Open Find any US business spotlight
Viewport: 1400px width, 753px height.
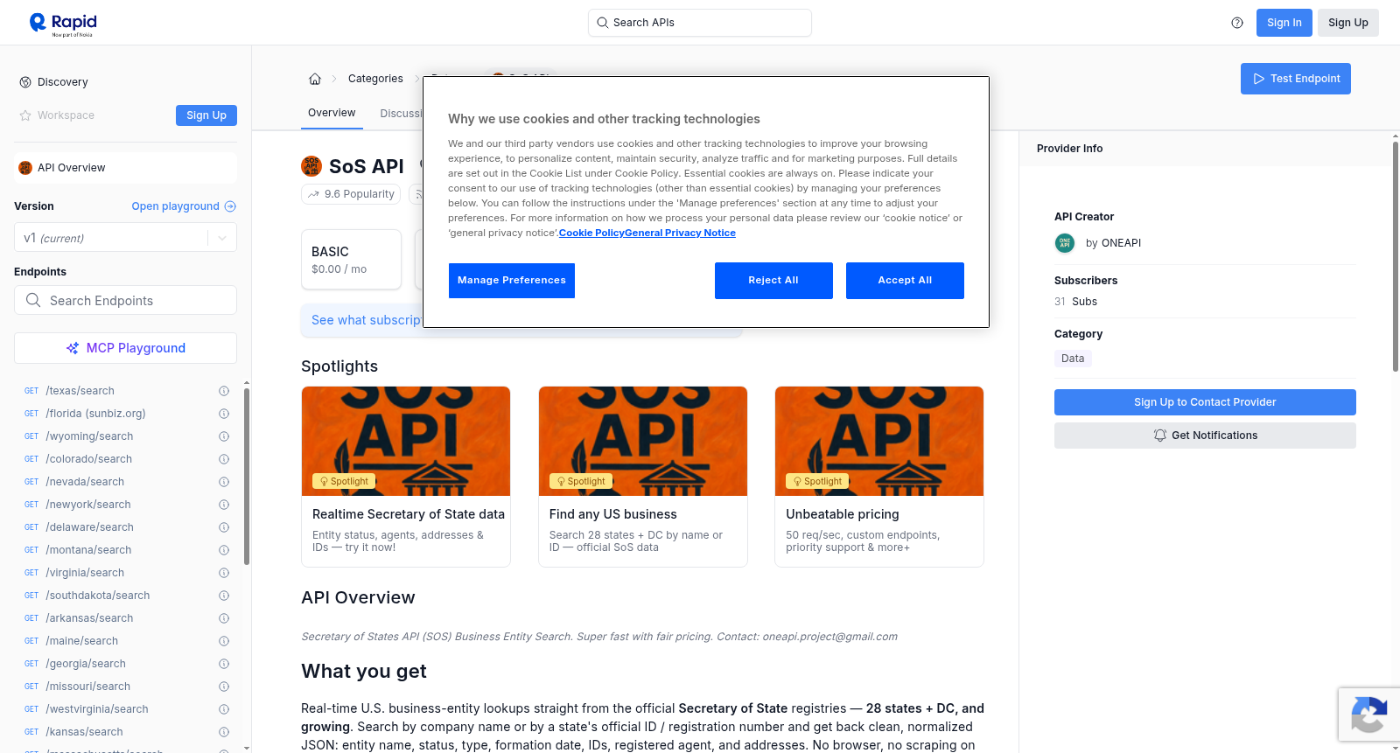(643, 477)
